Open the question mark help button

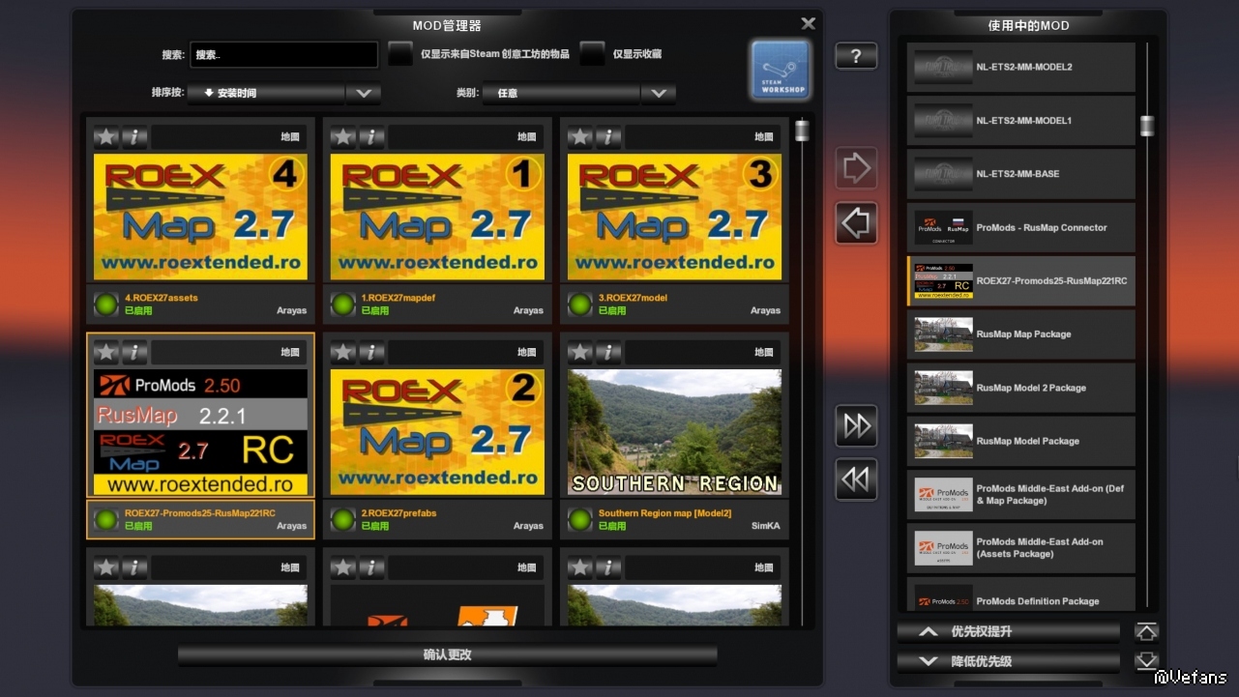pos(856,56)
